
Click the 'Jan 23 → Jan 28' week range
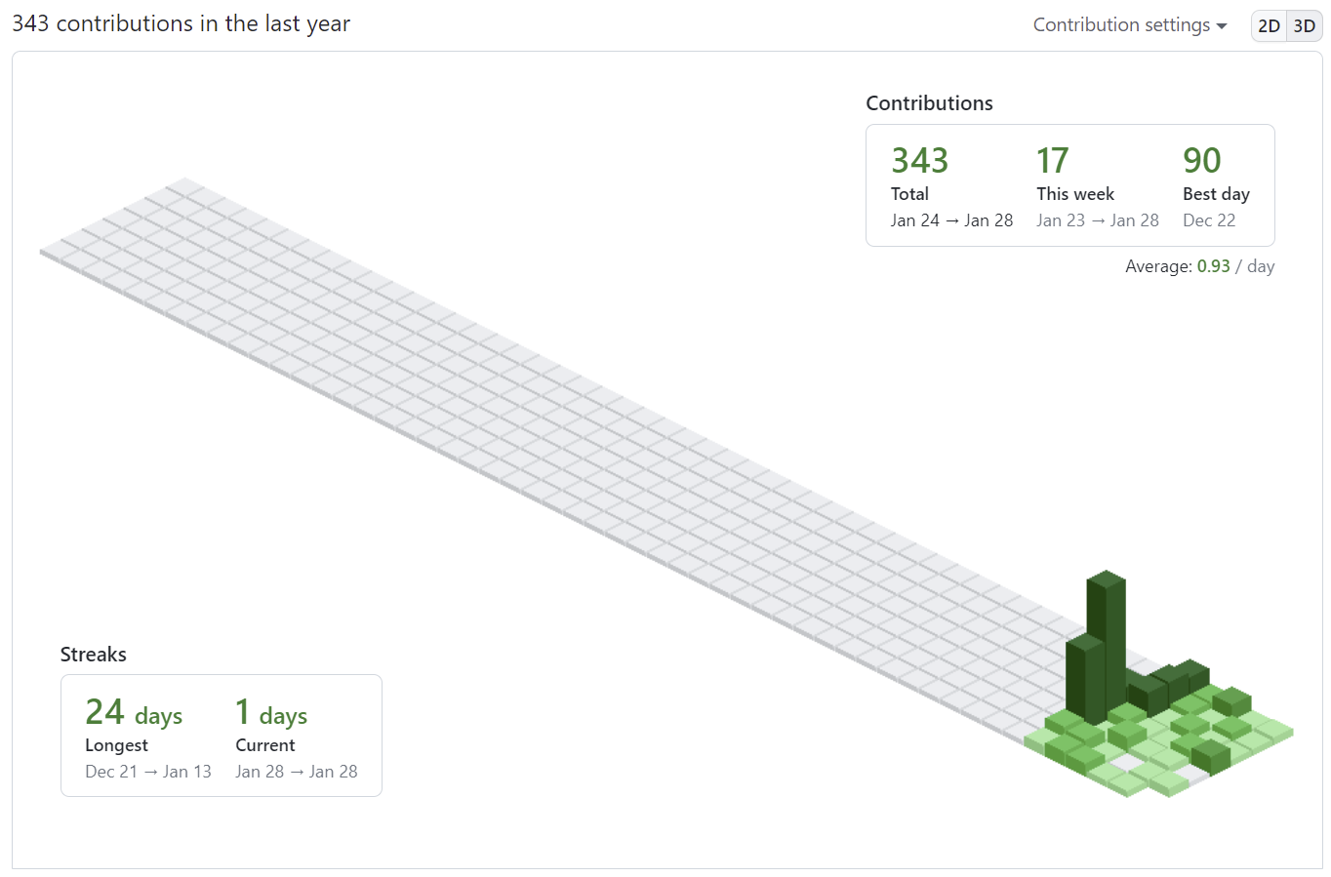point(1098,220)
